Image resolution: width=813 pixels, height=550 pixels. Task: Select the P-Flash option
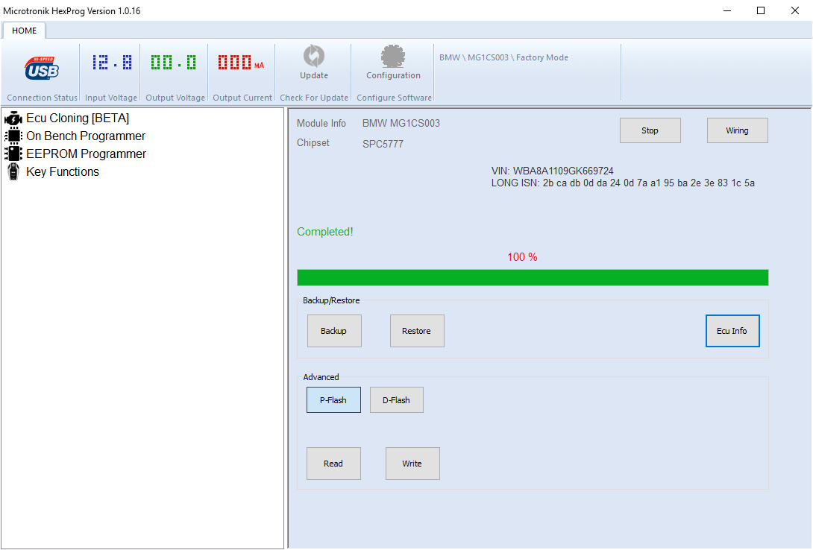click(333, 399)
